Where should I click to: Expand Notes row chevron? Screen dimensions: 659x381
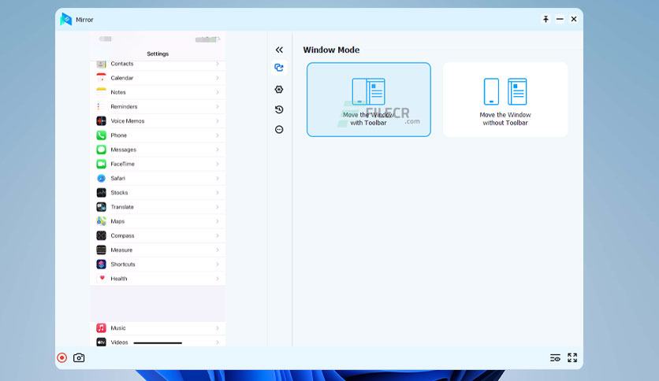coord(218,92)
